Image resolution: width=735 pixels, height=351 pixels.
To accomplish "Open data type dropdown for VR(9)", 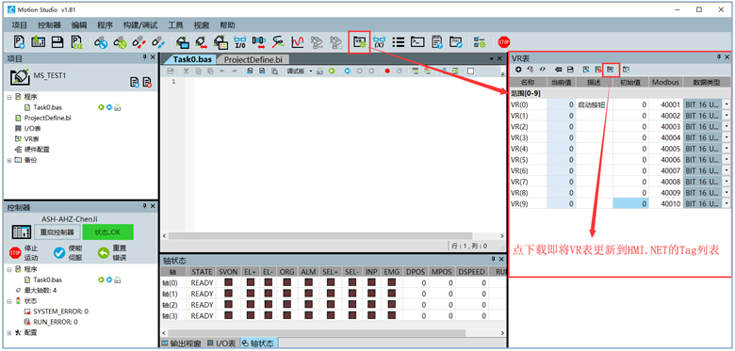I will click(x=727, y=203).
